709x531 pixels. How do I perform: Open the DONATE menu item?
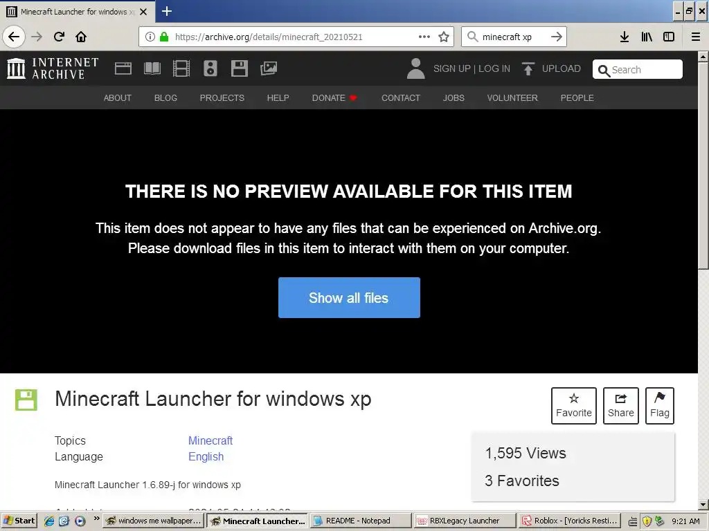pyautogui.click(x=334, y=98)
